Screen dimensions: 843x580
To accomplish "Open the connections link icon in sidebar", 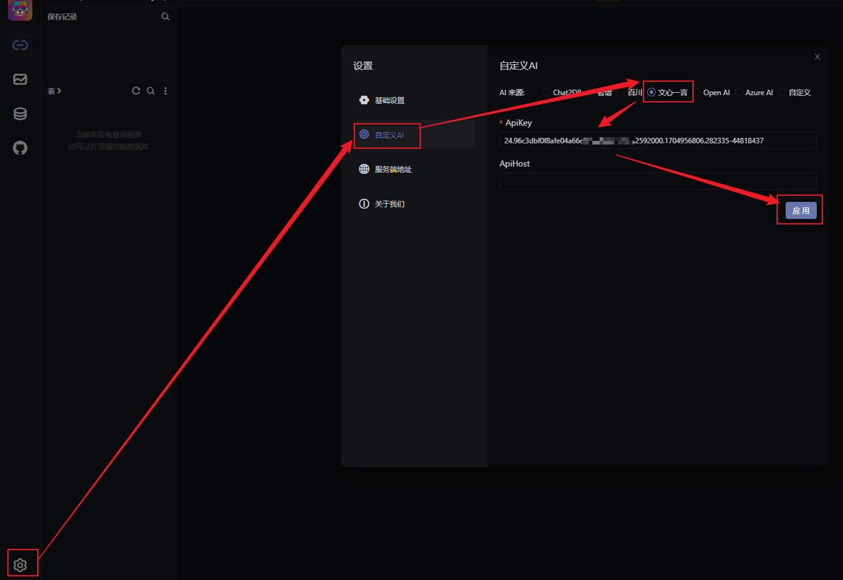I will (x=20, y=45).
